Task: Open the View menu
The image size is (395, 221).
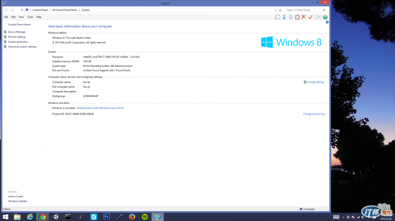Action: pyautogui.click(x=21, y=17)
